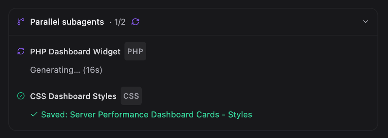This screenshot has width=388, height=138.
Task: Click the dot separator before 1/2
Action: [111, 22]
